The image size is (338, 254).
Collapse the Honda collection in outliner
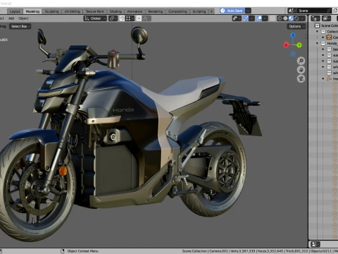point(317,43)
